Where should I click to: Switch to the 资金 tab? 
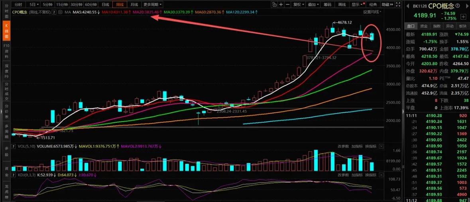[424, 26]
